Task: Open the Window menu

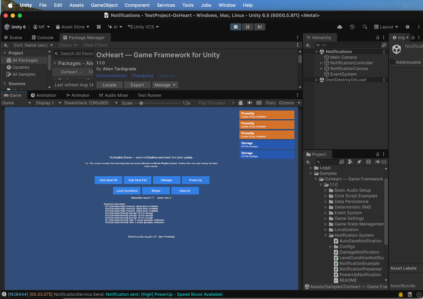Action: pos(227,5)
